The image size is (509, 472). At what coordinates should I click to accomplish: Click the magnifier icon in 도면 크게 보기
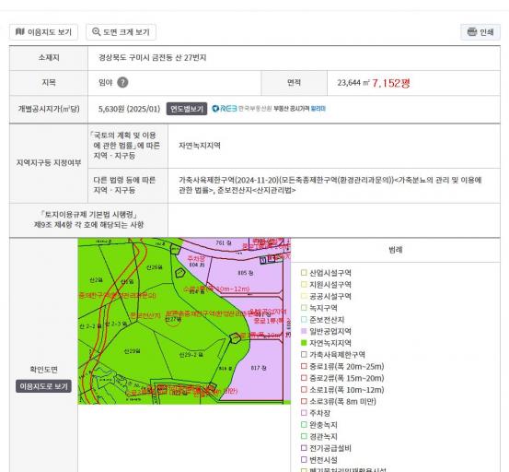coord(96,32)
